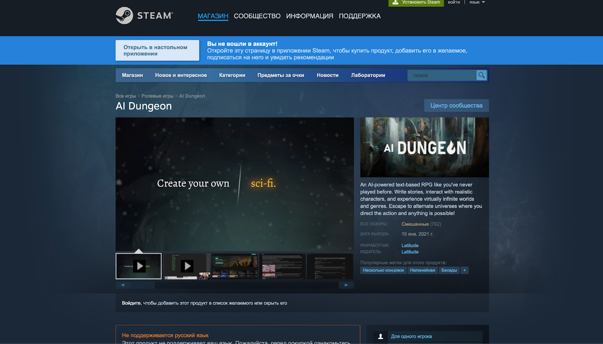603x344 pixels.
Task: Open developer Latitude link
Action: pyautogui.click(x=410, y=245)
